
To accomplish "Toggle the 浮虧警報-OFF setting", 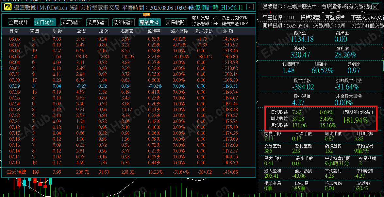I will pyautogui.click(x=205, y=24).
